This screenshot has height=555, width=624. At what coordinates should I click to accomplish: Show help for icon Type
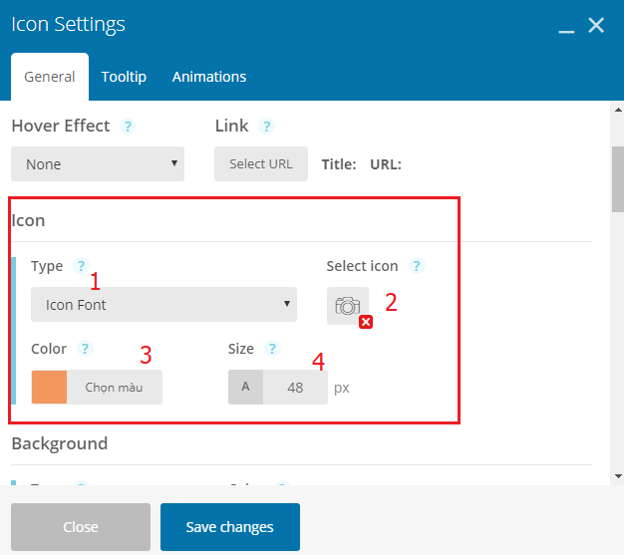(x=81, y=265)
